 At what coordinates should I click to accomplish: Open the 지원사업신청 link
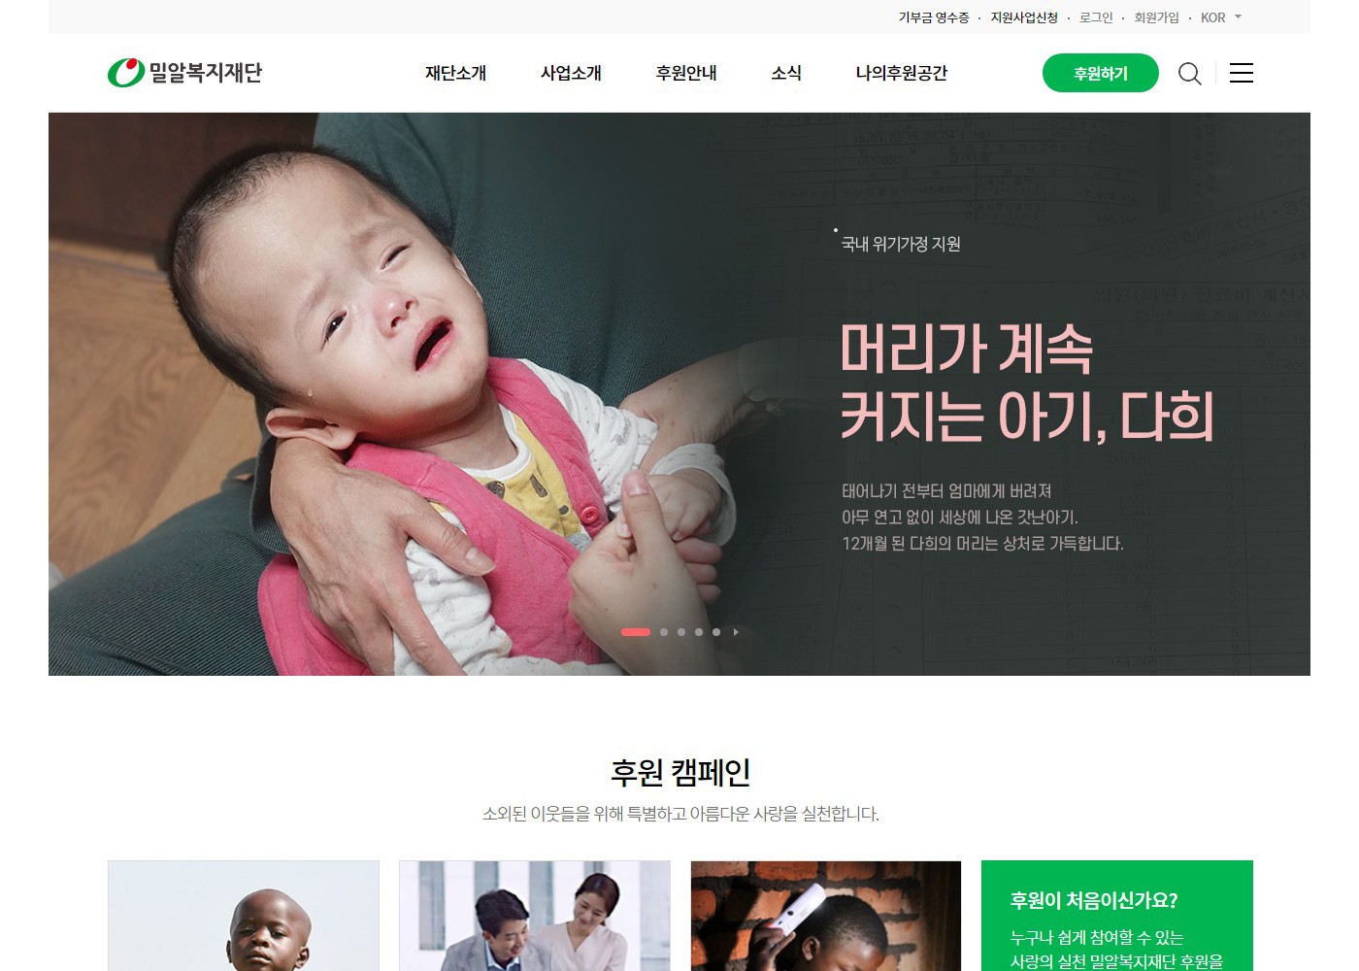coord(1024,17)
